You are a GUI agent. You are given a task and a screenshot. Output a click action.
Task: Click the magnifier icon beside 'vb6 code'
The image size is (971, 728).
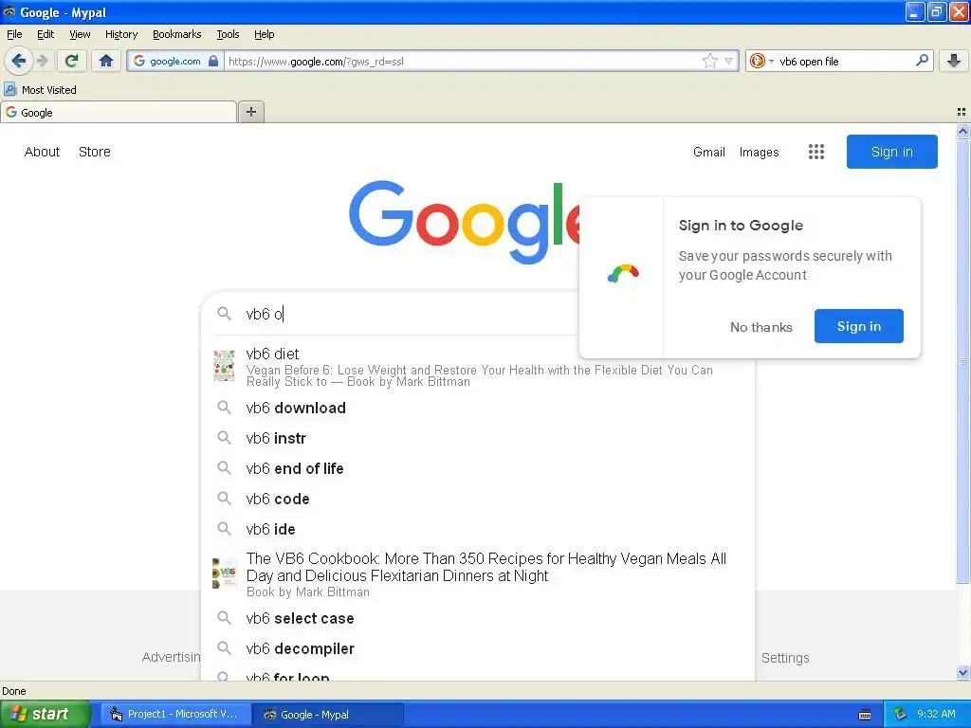(x=224, y=499)
